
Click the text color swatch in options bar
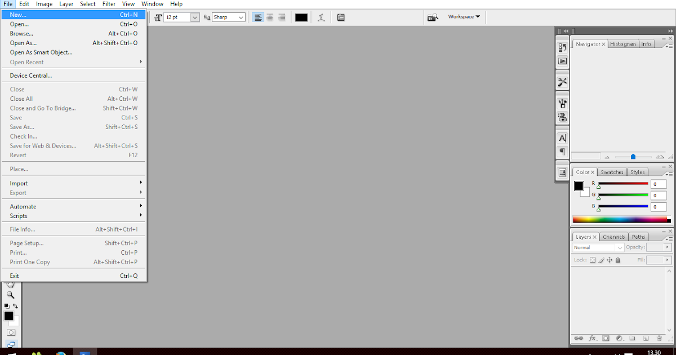[301, 17]
